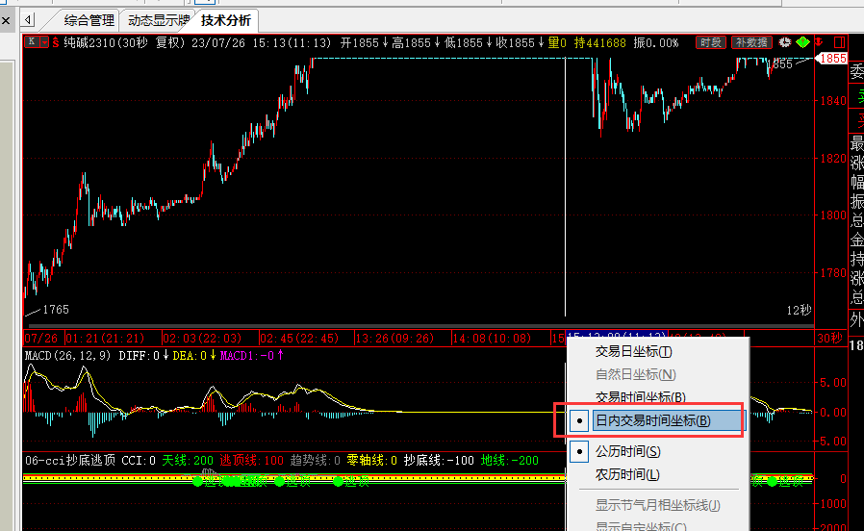Click the 1840 price axis label
The width and height of the screenshot is (864, 531).
(x=832, y=101)
